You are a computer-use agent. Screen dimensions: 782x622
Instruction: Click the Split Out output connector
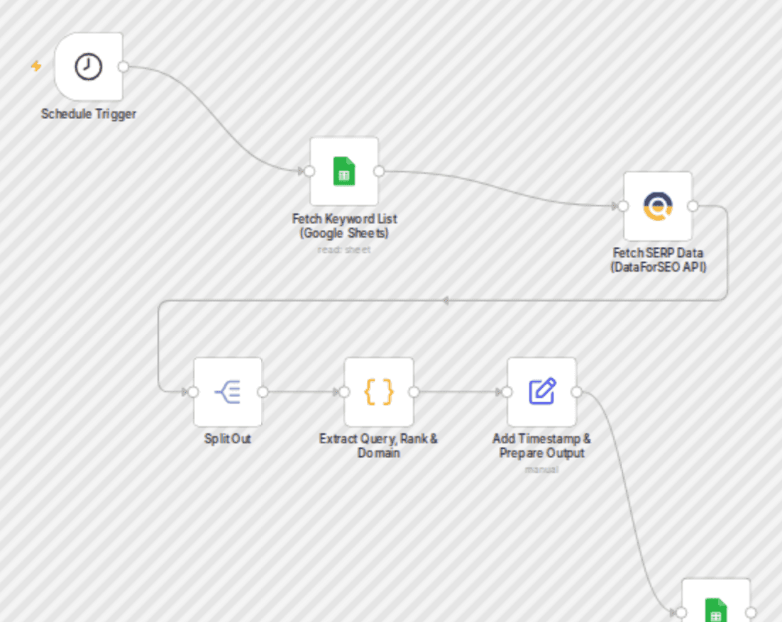pos(263,392)
